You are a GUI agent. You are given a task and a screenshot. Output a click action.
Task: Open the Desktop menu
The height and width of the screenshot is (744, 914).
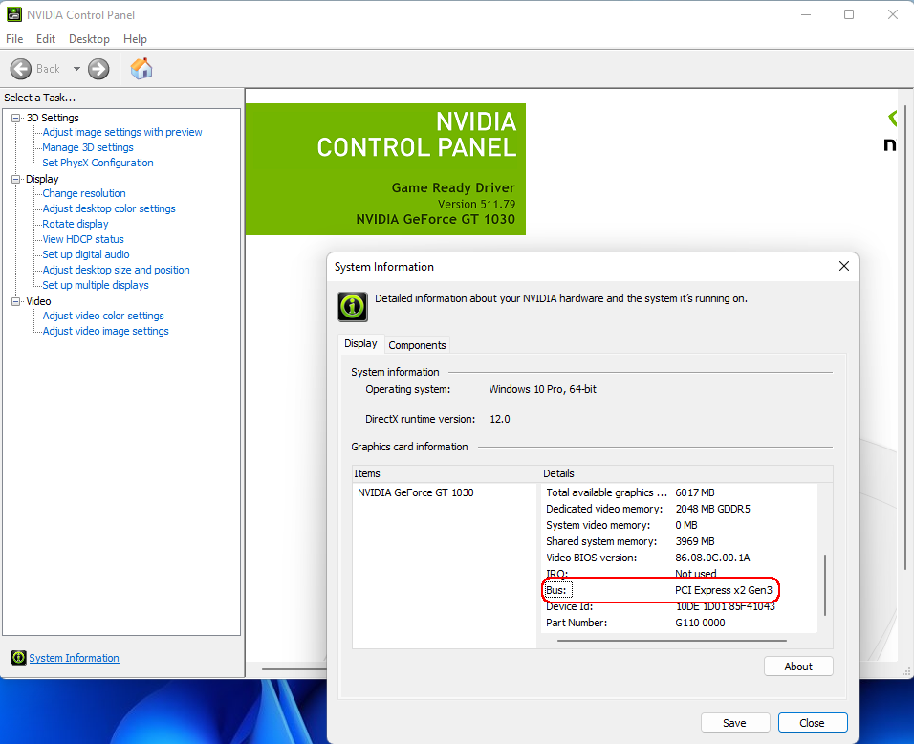(89, 39)
